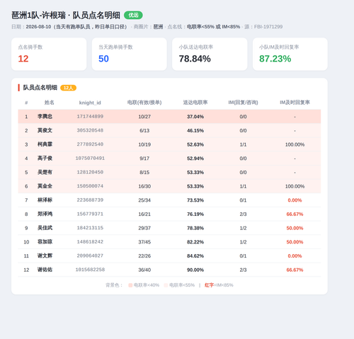
Task: Click the 52.63% rate cell
Action: pos(195,144)
